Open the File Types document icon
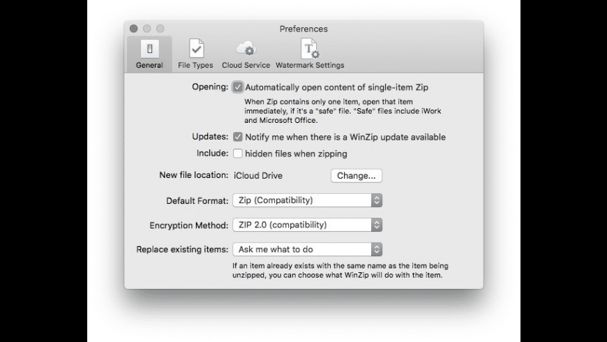Screen dimensions: 607x342 tap(196, 49)
